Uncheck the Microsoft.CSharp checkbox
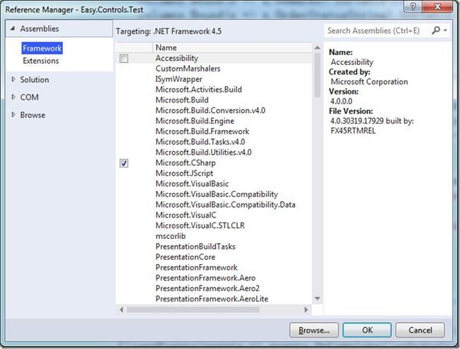This screenshot has width=460, height=349. pyautogui.click(x=124, y=163)
